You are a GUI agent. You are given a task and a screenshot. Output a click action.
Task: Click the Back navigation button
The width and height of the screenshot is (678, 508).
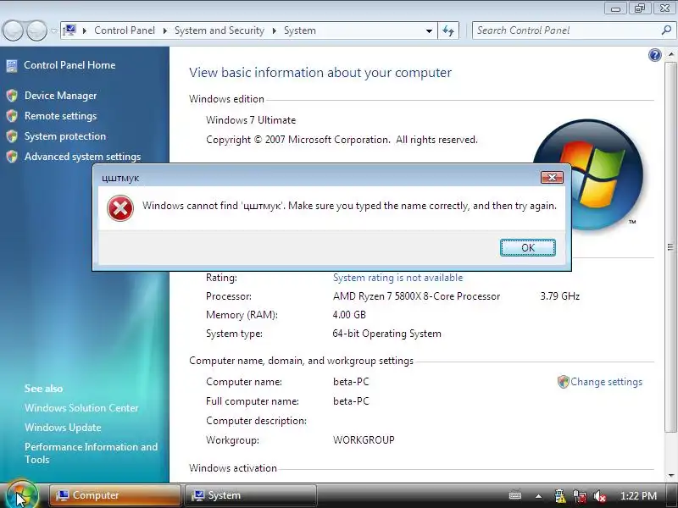[14, 30]
